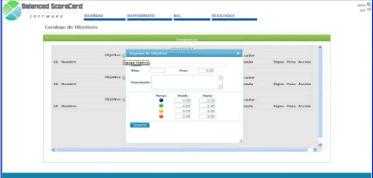Click the Descripción text area
This screenshot has height=178, width=373.
[x=187, y=82]
